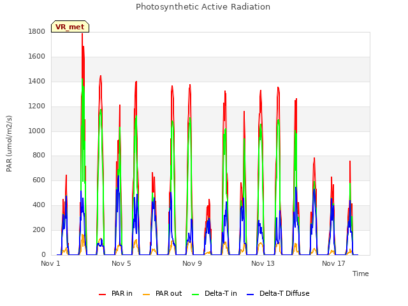Viewport: 408px width, 306px height.
Task: Click the tallest red PAR in peak near 1800
Action: tap(82, 34)
